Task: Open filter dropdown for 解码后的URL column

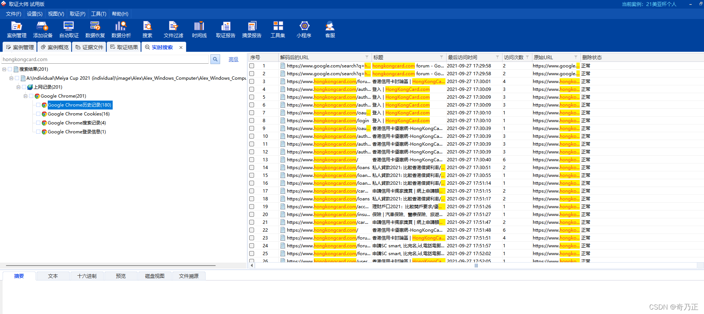Action: (367, 57)
